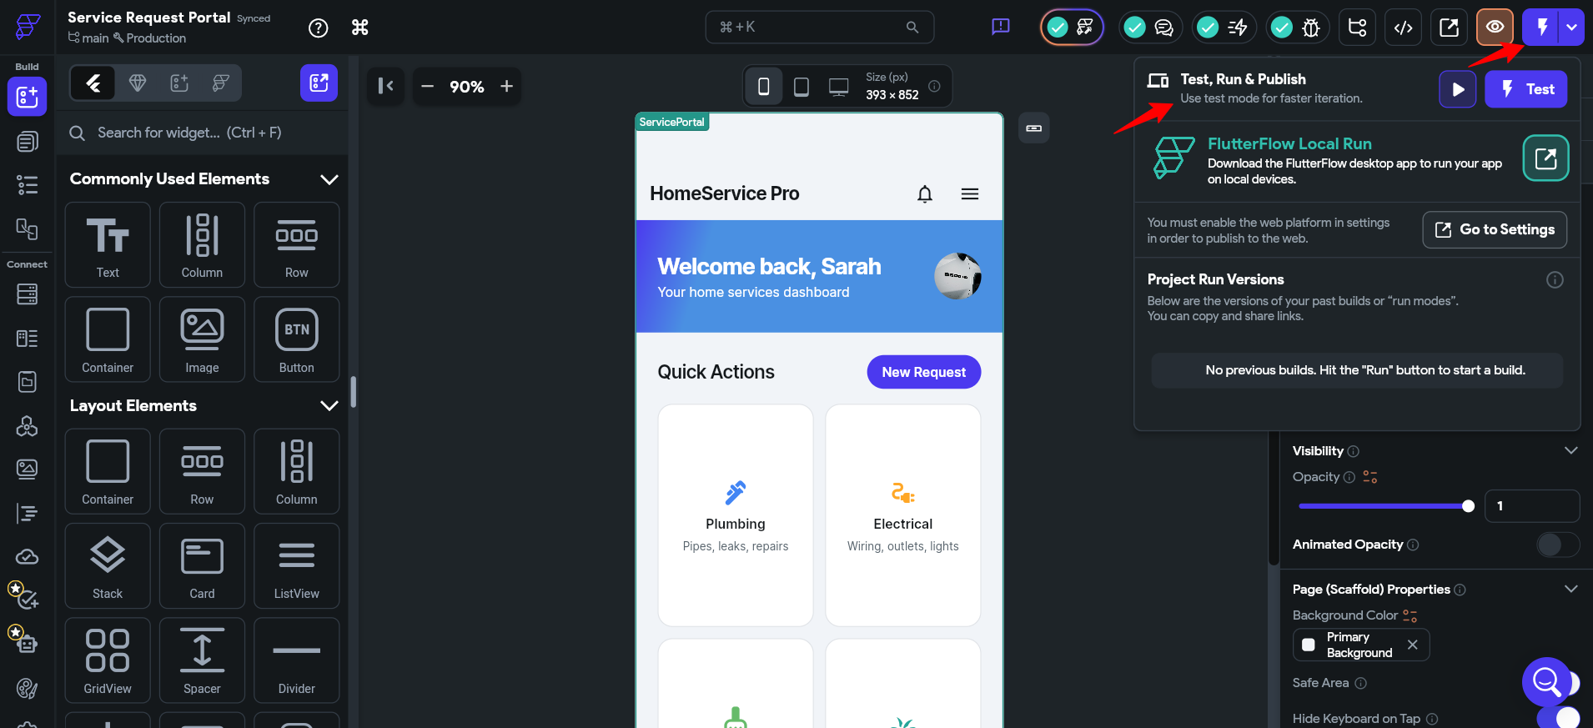Switch to the desktop canvas size
Viewport: 1593px width, 728px height.
tap(838, 87)
